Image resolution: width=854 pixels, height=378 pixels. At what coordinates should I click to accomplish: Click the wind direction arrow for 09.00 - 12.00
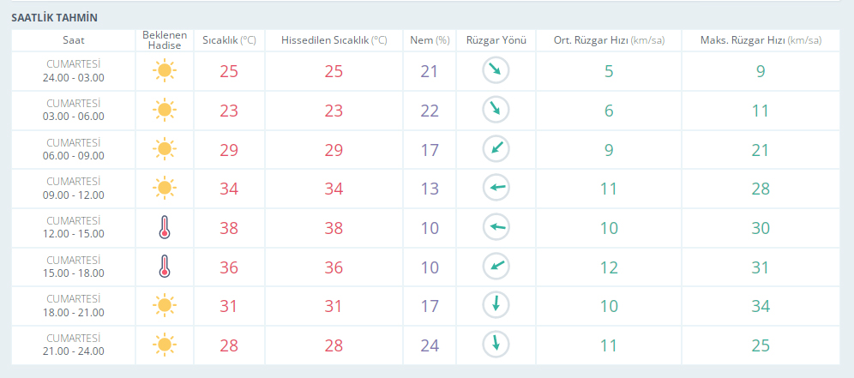(496, 189)
